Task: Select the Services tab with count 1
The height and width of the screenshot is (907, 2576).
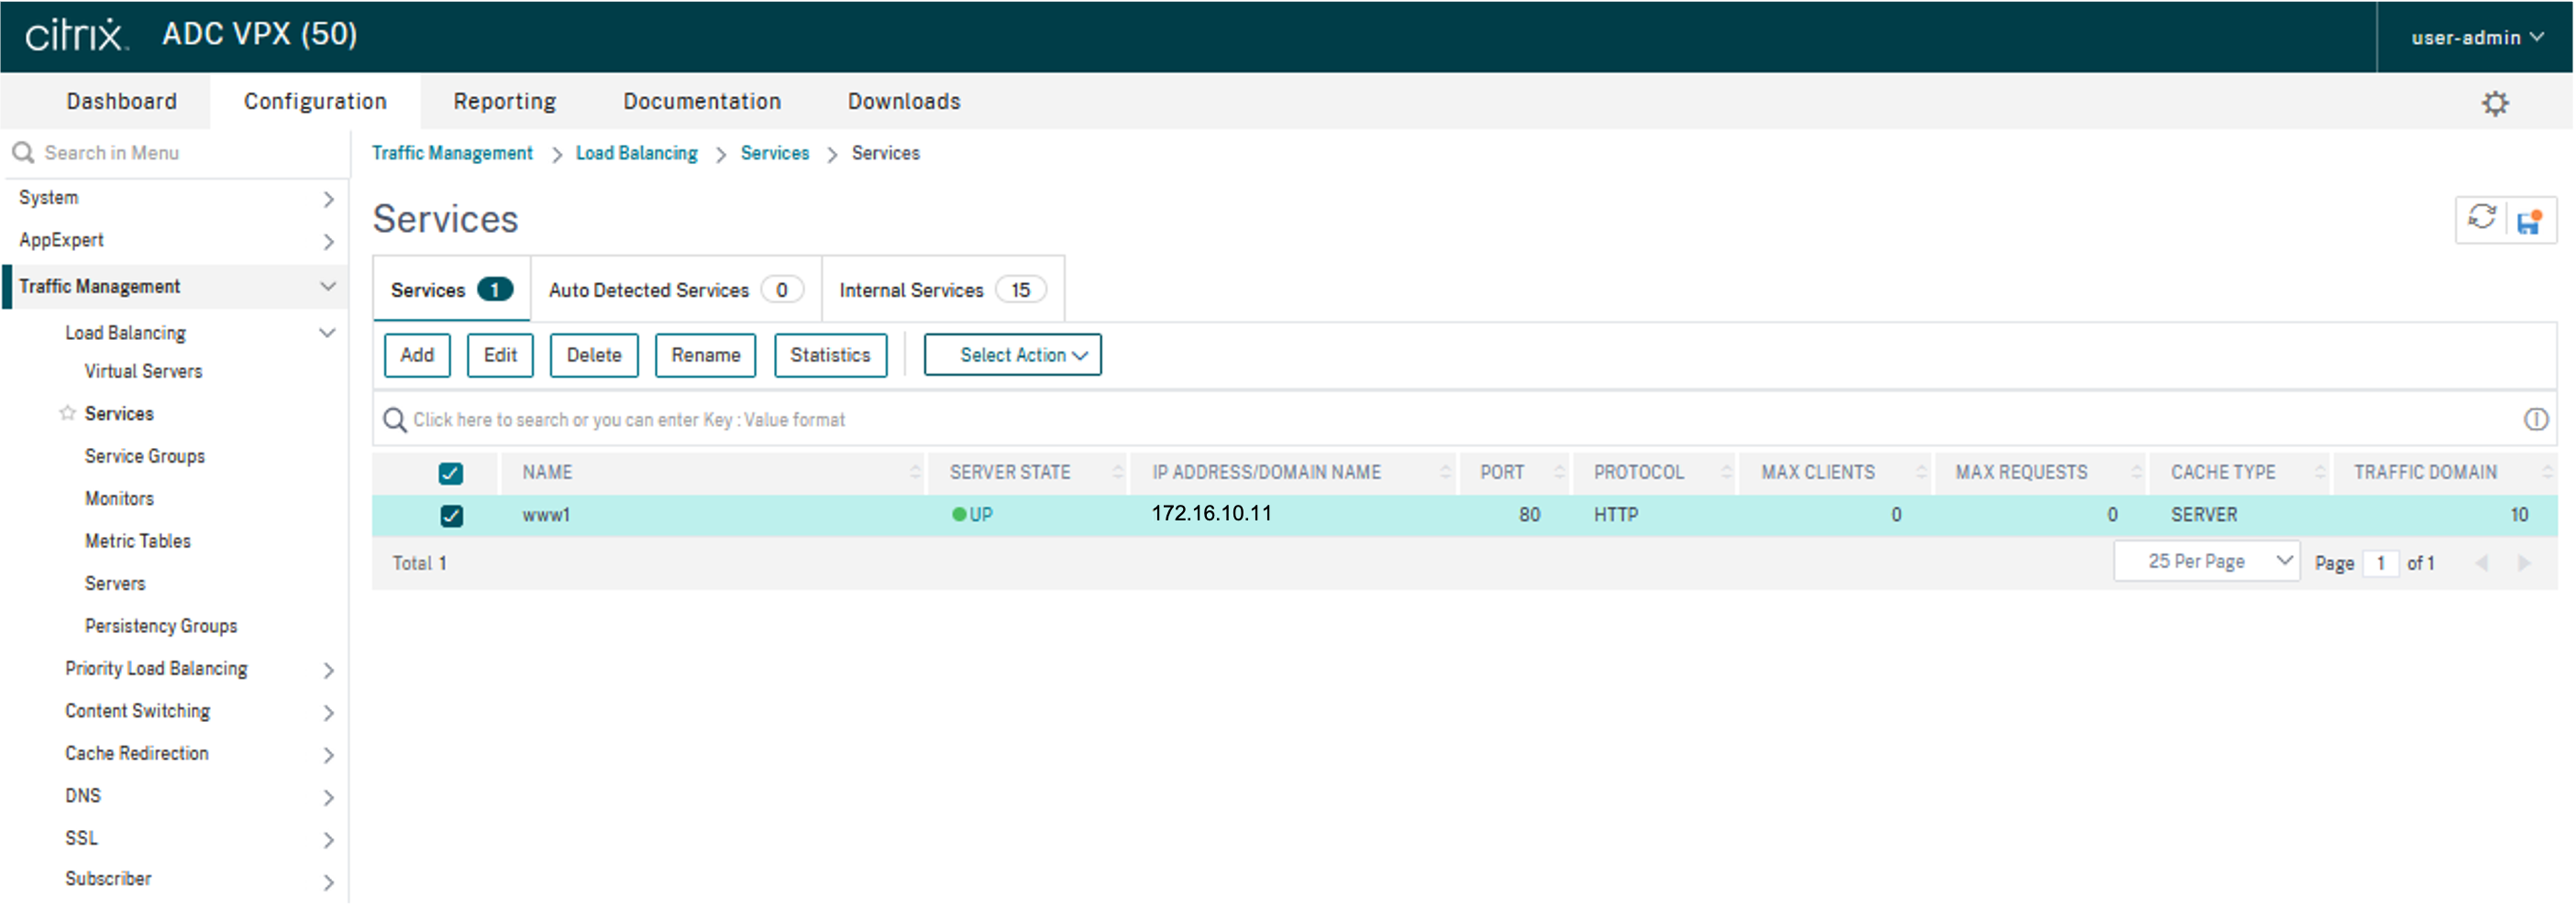Action: pyautogui.click(x=451, y=290)
